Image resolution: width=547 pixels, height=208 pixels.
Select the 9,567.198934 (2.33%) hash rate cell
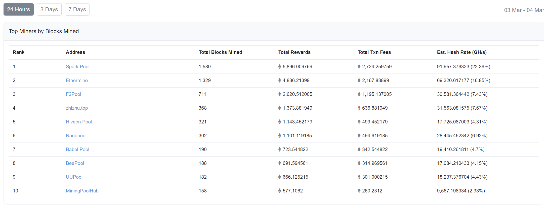click(x=461, y=191)
